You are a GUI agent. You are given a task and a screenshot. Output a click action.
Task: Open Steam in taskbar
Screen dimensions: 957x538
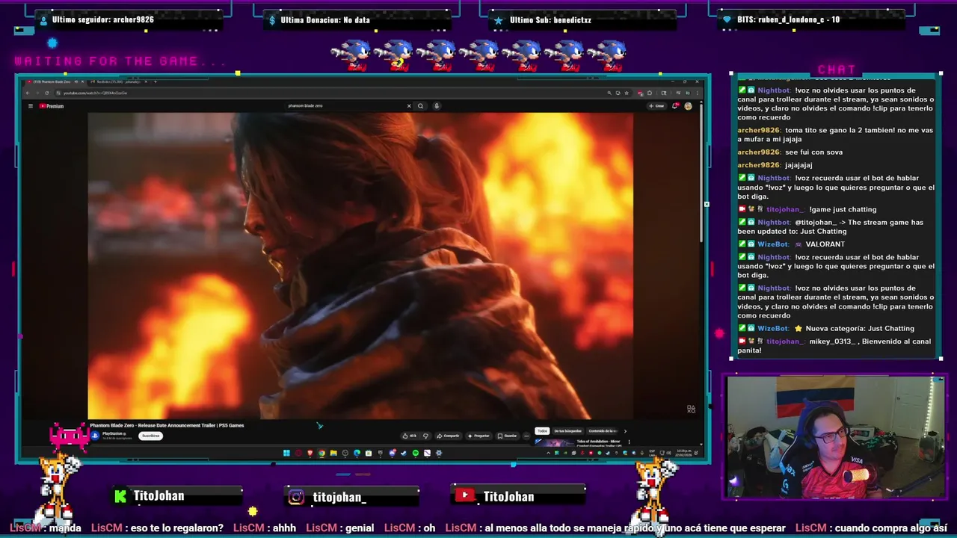pos(404,453)
